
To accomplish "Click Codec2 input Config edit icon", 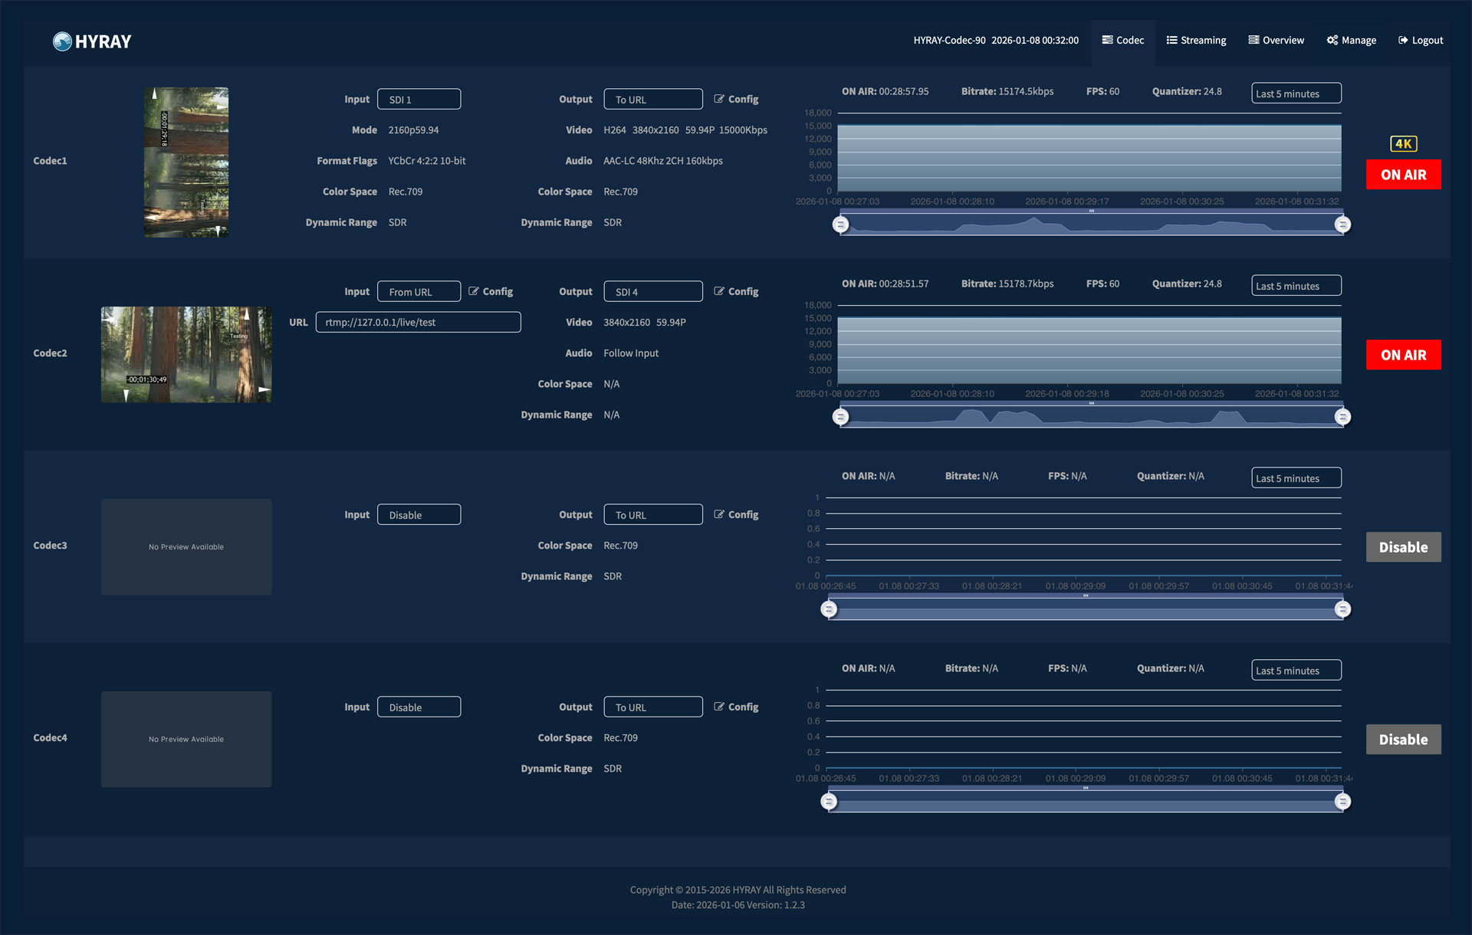I will [x=474, y=291].
